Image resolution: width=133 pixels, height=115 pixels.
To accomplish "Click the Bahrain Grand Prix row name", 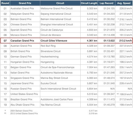I will (x=21, y=19).
